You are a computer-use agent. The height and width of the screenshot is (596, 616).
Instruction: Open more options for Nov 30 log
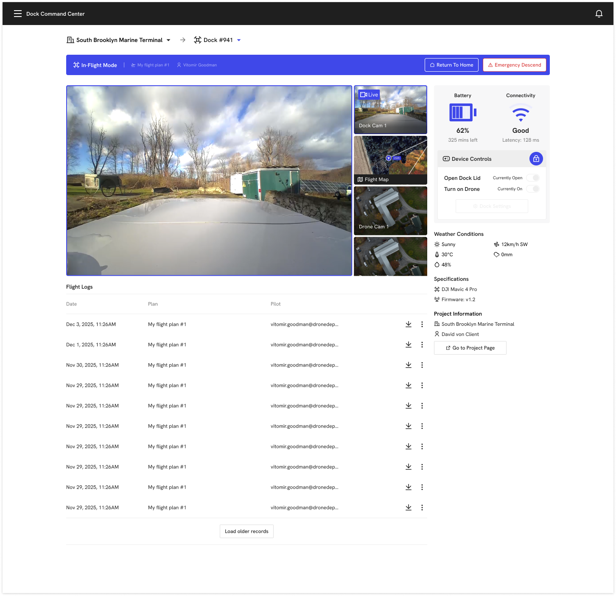pos(422,365)
